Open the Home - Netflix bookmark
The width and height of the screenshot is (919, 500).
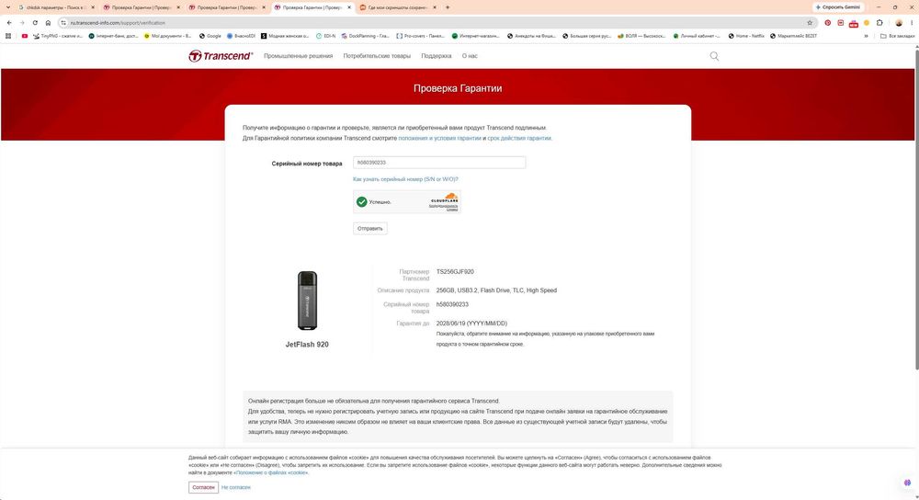(746, 36)
